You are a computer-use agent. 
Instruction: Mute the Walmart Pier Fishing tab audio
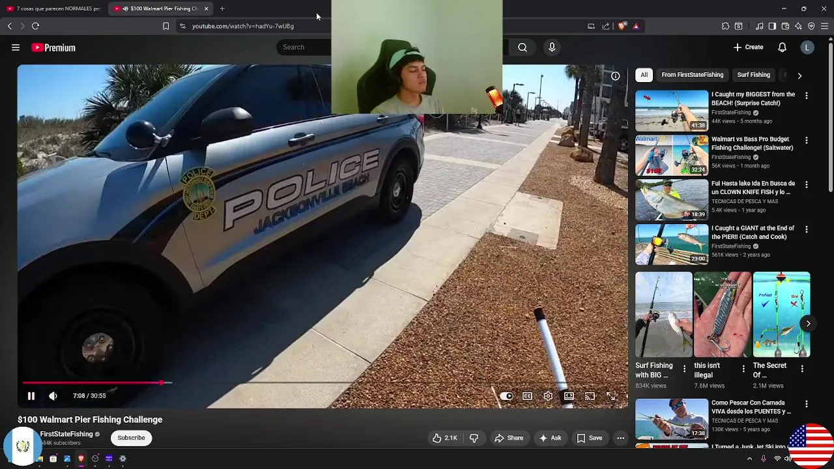coord(125,8)
